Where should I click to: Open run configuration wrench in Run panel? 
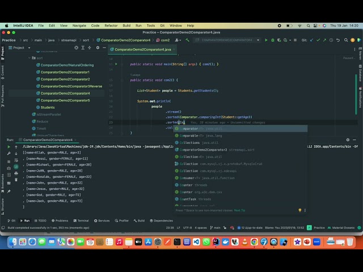[x=9, y=154]
